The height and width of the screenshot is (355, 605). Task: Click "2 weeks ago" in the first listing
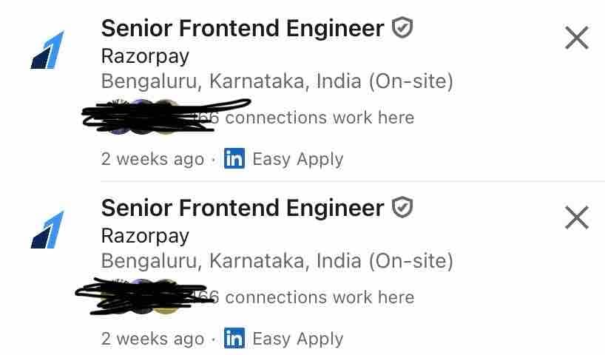(x=152, y=159)
